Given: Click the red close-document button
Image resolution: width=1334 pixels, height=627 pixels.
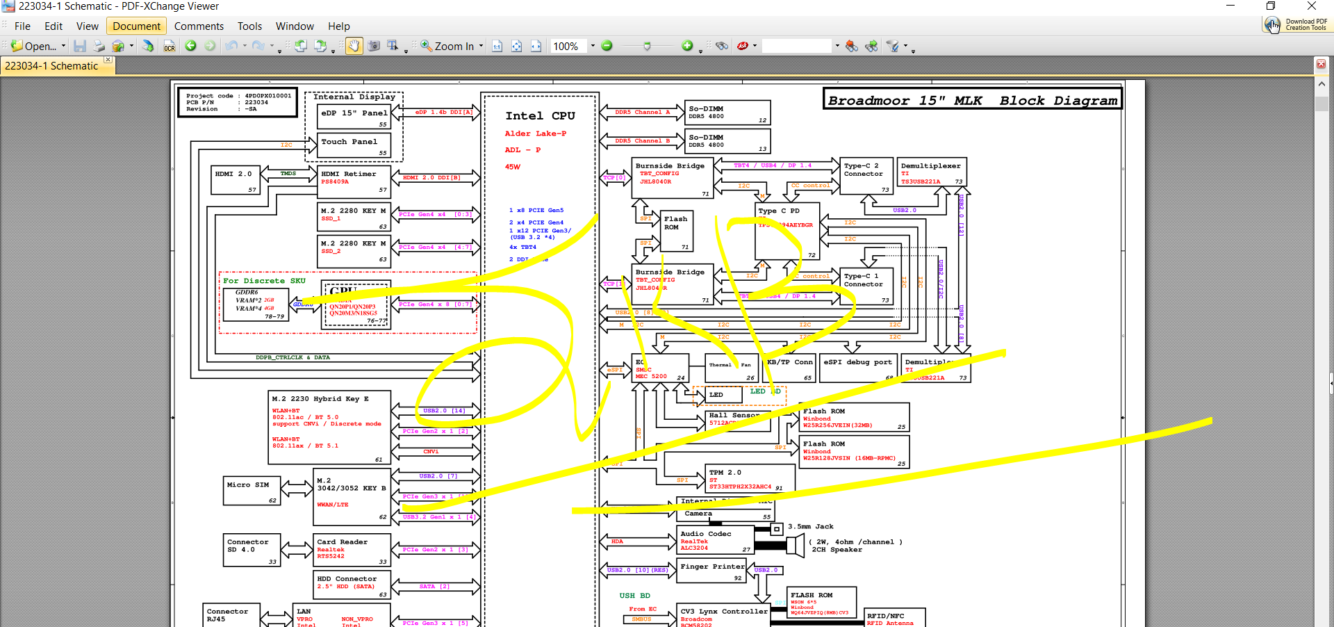Looking at the screenshot, I should click(x=1321, y=64).
